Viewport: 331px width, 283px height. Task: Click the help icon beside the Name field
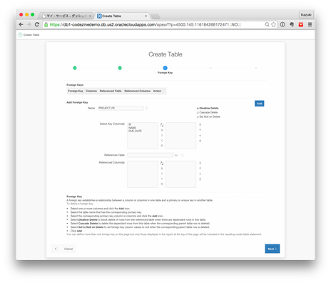(147, 108)
